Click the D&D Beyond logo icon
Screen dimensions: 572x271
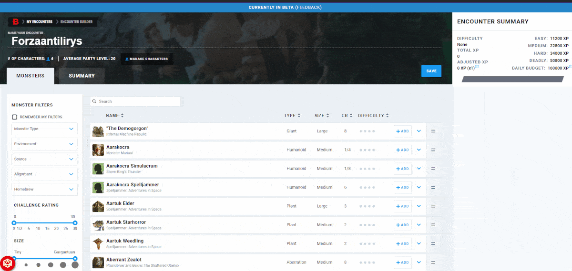(x=15, y=21)
